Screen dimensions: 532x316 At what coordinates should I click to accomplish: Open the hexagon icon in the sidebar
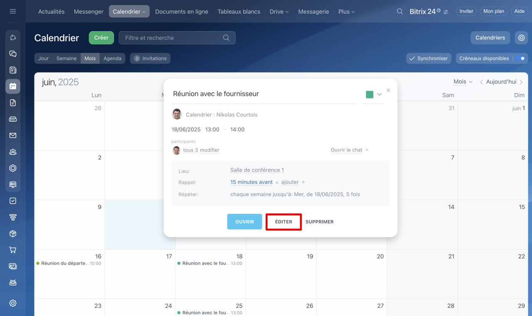(13, 168)
